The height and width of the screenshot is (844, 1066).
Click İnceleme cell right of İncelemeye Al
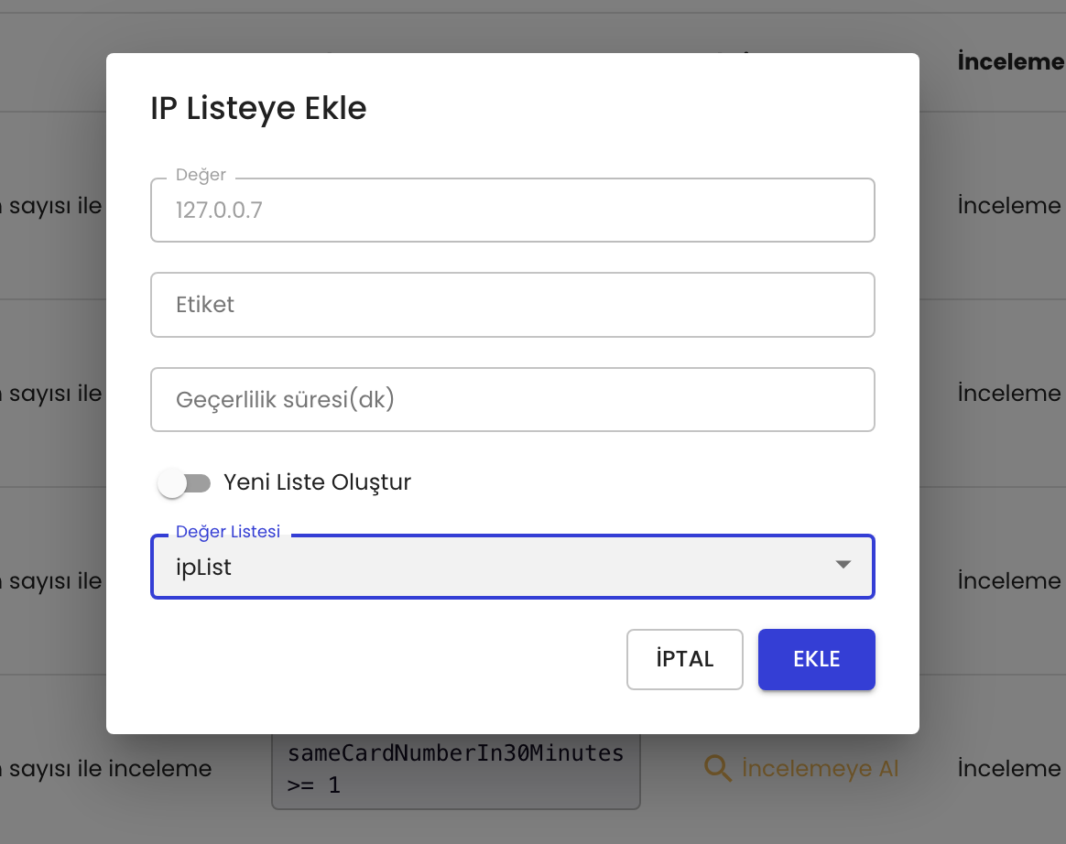1008,769
